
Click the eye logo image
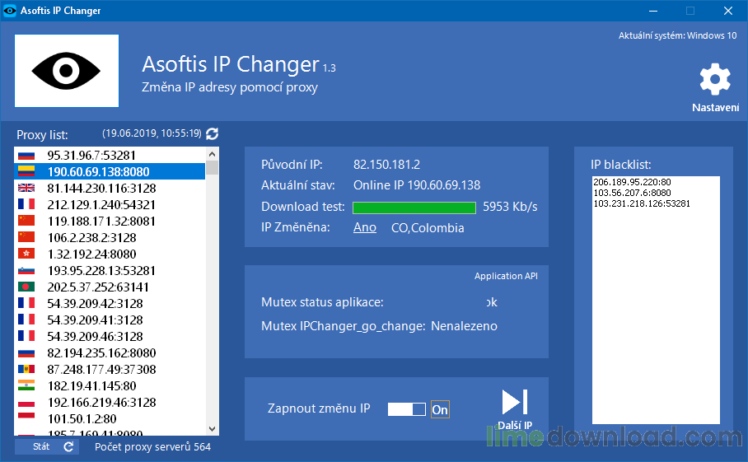[x=67, y=71]
